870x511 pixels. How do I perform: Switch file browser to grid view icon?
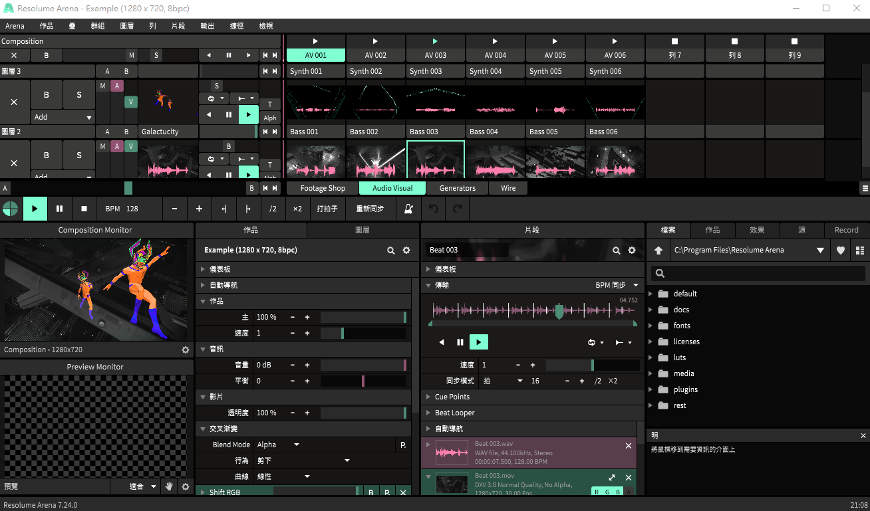coord(860,251)
